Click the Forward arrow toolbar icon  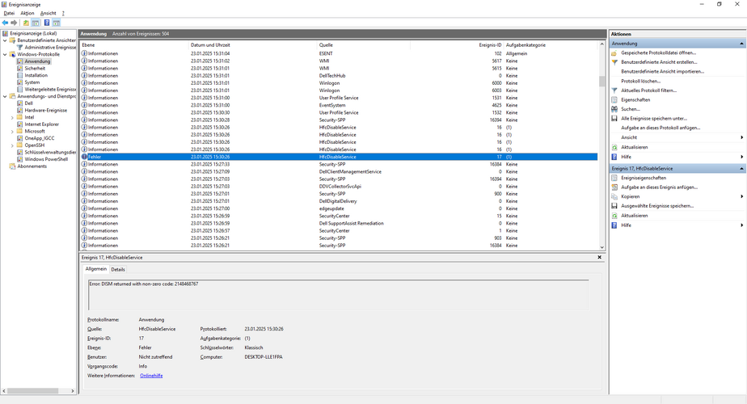(x=14, y=23)
